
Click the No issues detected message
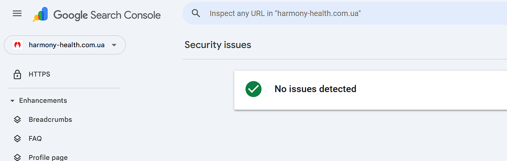coord(315,89)
